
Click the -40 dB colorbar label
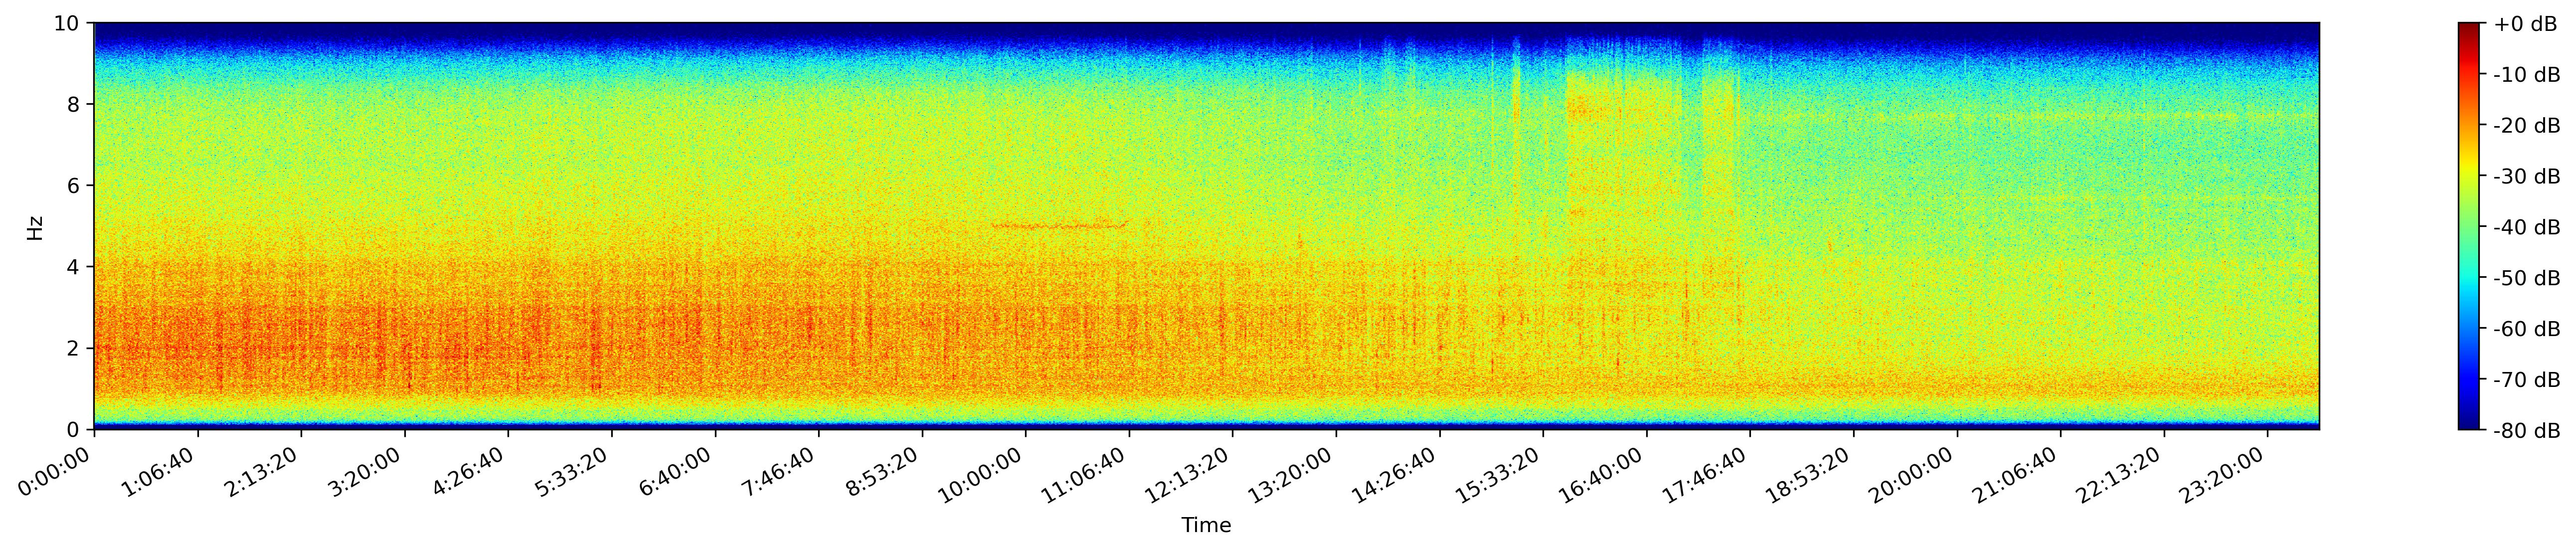click(x=2526, y=227)
